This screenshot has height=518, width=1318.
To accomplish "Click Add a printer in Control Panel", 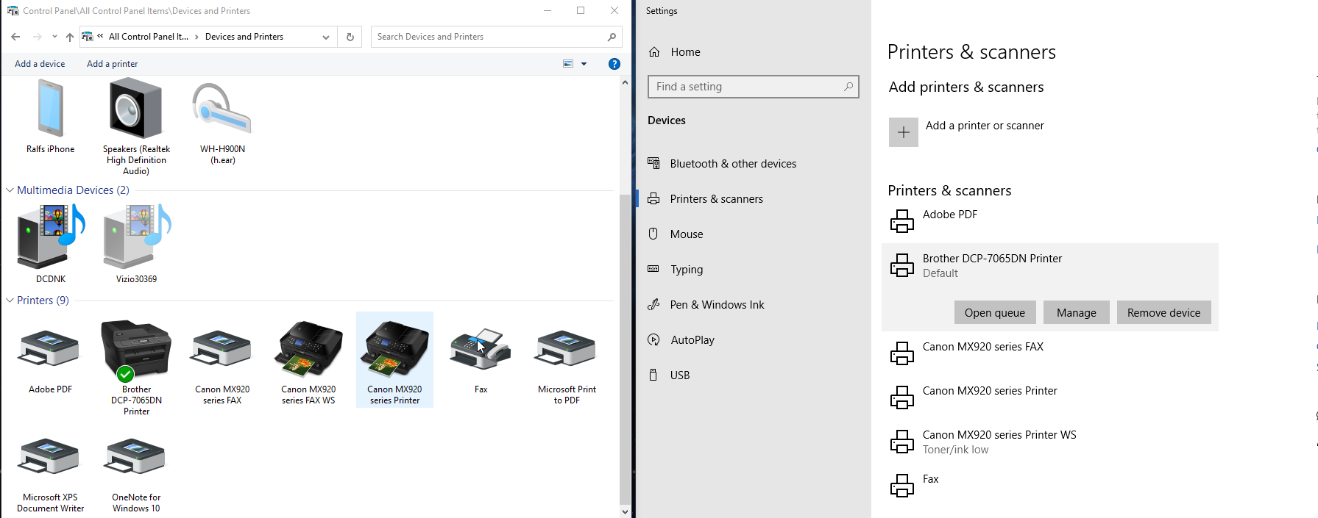I will pyautogui.click(x=112, y=64).
